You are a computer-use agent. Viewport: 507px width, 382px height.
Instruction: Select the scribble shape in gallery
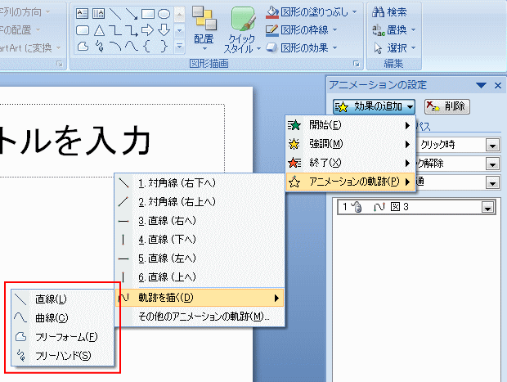[x=99, y=47]
